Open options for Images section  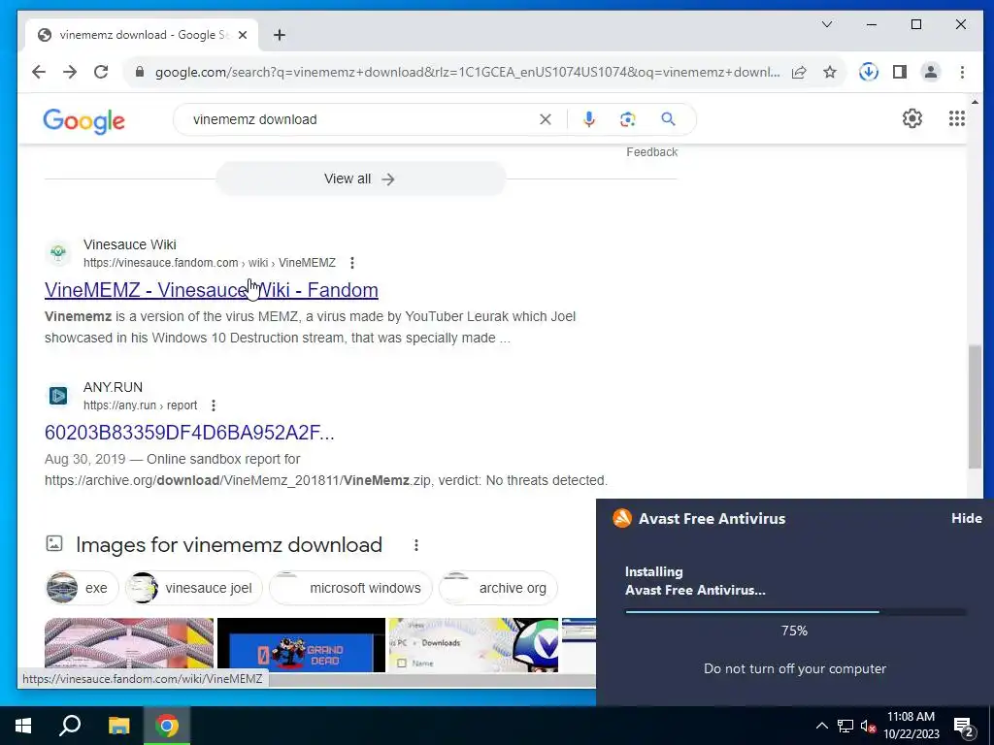click(x=415, y=545)
